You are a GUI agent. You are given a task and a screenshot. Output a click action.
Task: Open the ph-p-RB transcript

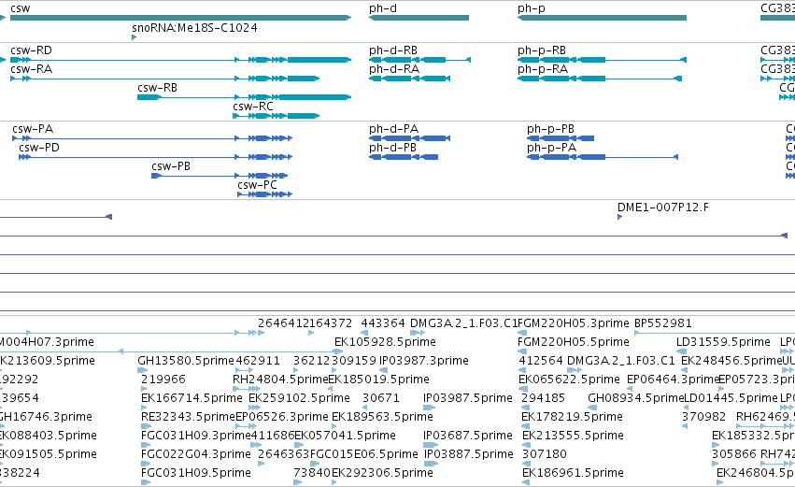602,60
